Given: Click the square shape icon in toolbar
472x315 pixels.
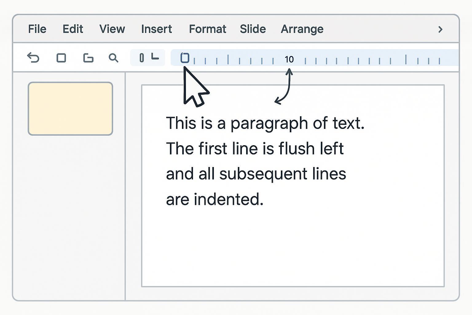Looking at the screenshot, I should (x=61, y=58).
